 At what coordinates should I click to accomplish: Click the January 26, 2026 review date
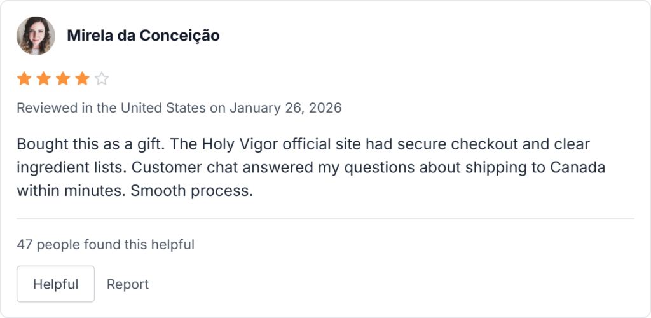(x=285, y=108)
